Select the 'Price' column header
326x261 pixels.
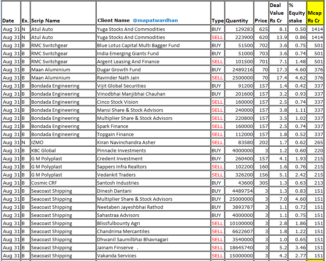click(x=261, y=13)
